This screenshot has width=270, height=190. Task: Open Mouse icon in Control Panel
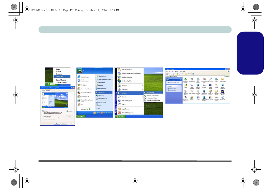(x=217, y=86)
